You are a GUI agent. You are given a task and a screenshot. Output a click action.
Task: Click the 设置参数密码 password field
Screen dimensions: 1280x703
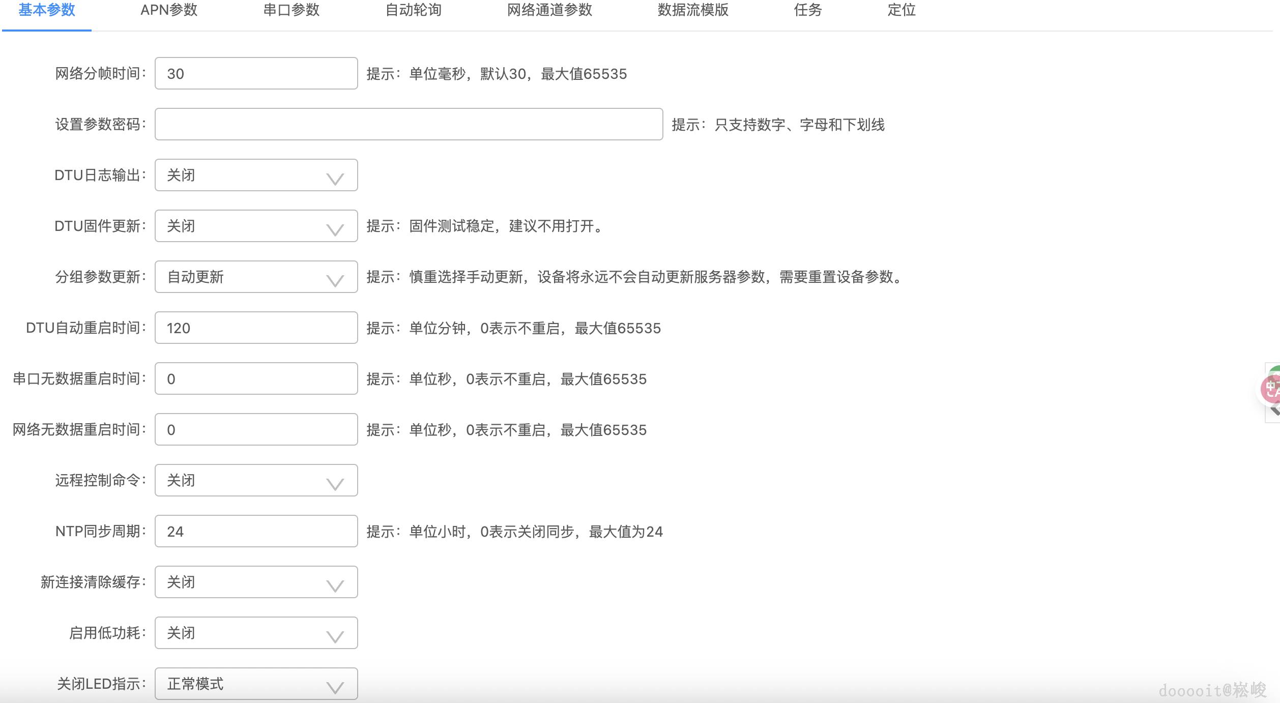click(409, 125)
